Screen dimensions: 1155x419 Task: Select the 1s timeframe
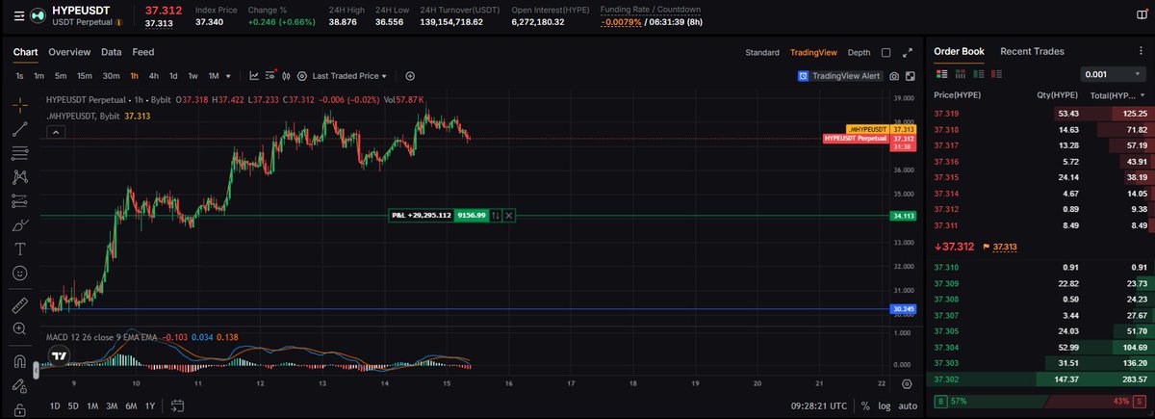20,75
